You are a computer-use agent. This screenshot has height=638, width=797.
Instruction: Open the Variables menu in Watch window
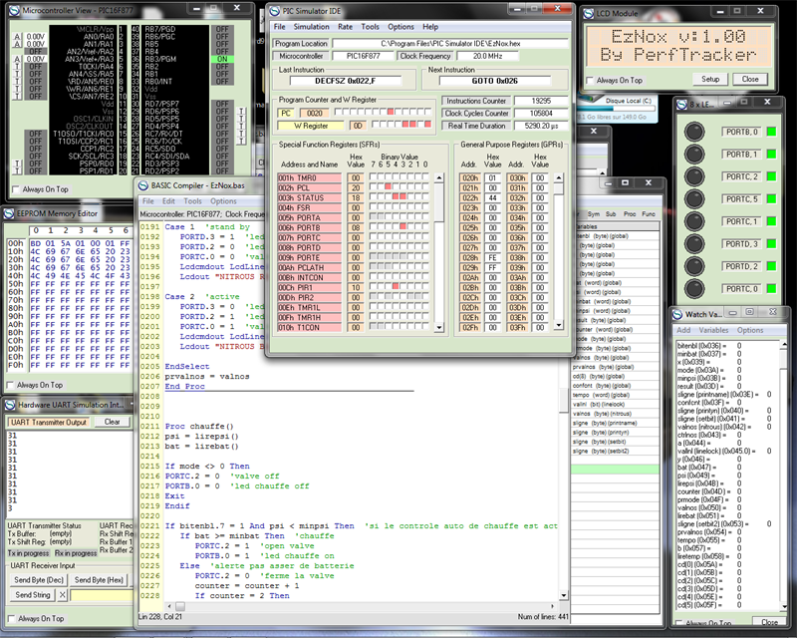pos(713,330)
